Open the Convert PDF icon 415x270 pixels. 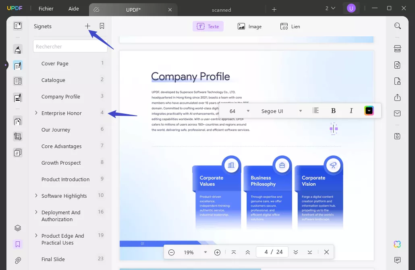coord(398,65)
